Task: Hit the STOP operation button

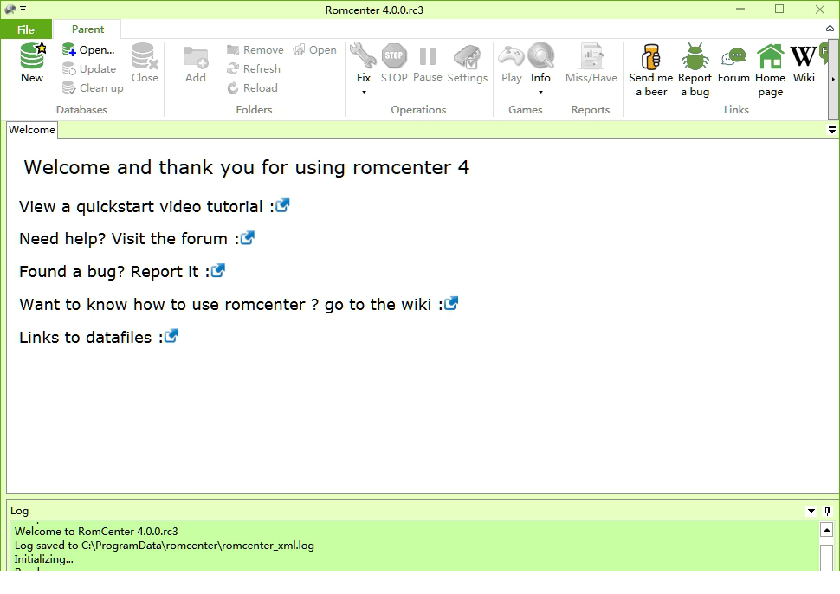Action: pos(394,62)
